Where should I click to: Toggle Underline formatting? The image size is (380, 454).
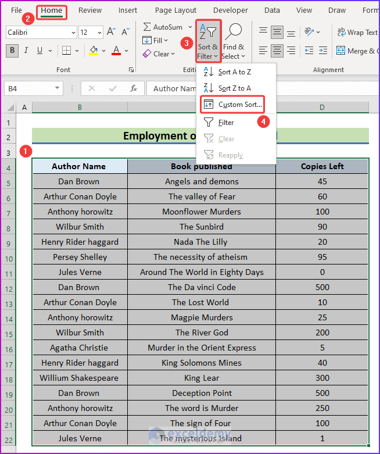point(40,51)
